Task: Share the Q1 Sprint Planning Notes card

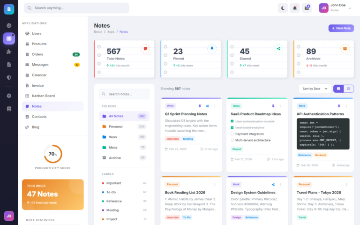Action: click(207, 106)
